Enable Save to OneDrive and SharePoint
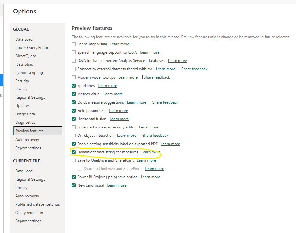The width and height of the screenshot is (296, 233). (74, 160)
